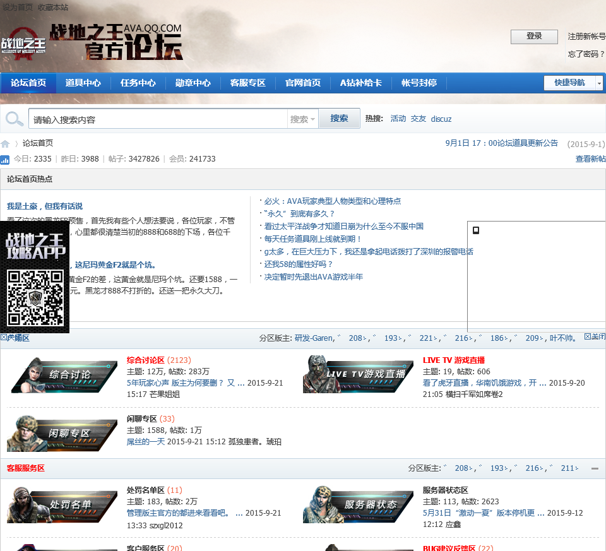Screen dimensions: 606x551
Task: Open the 快捷导航 button
Action: click(x=569, y=83)
